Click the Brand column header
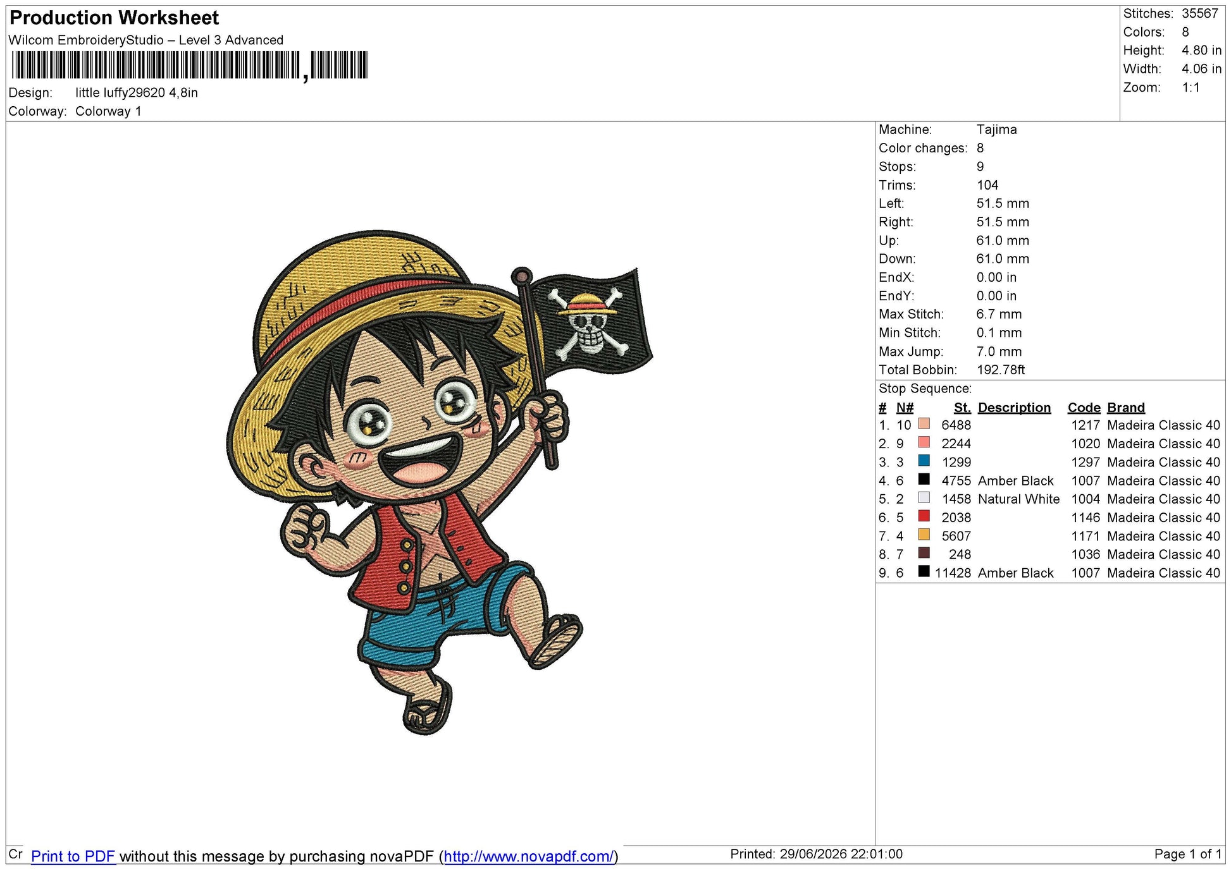This screenshot has width=1231, height=869. pyautogui.click(x=1126, y=408)
